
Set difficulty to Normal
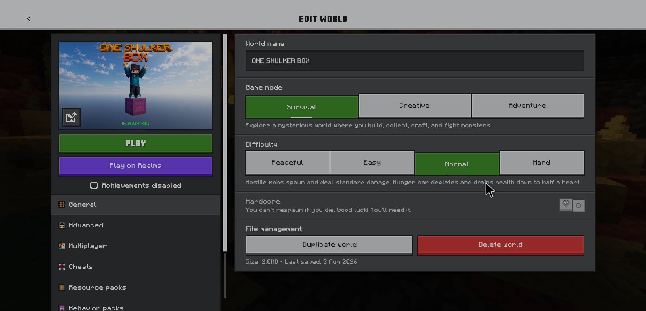click(x=457, y=164)
